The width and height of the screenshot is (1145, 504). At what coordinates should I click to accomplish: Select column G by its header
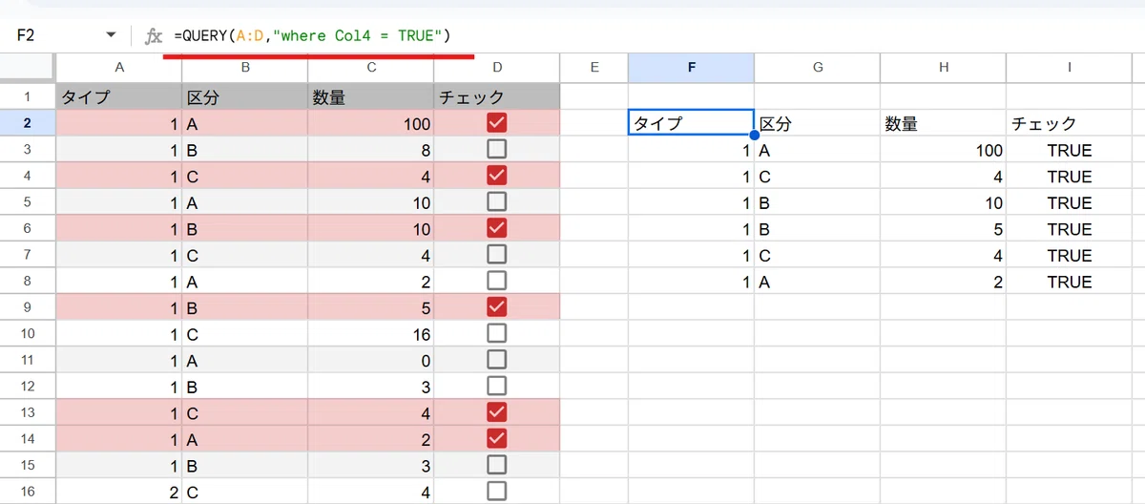(x=818, y=67)
